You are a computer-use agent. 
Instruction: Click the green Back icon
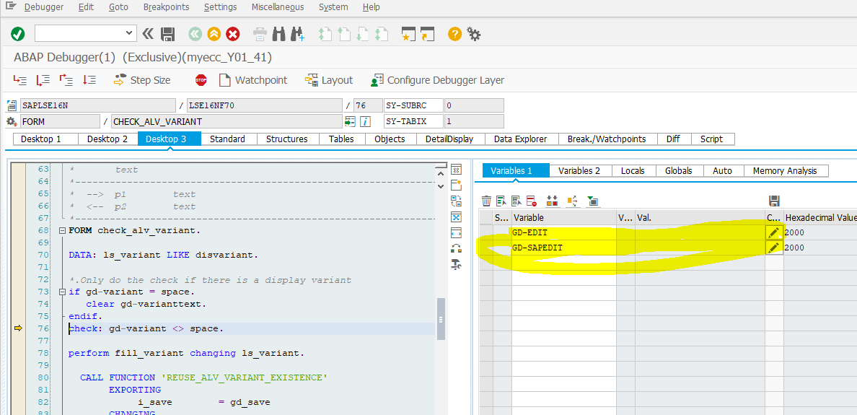[195, 34]
